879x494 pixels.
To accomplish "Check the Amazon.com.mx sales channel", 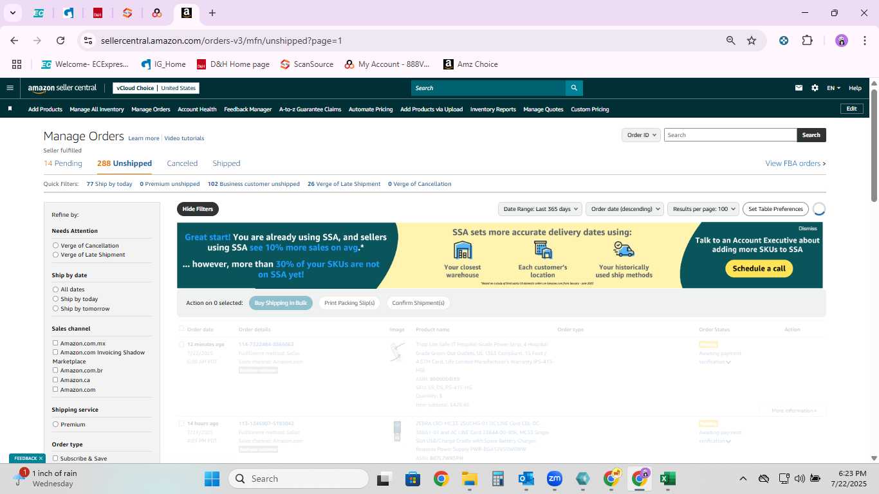I will (55, 343).
